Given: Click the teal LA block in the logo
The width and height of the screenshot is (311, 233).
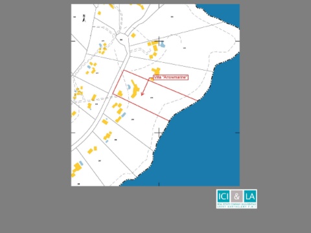Looking at the screenshot, I should tap(250, 196).
